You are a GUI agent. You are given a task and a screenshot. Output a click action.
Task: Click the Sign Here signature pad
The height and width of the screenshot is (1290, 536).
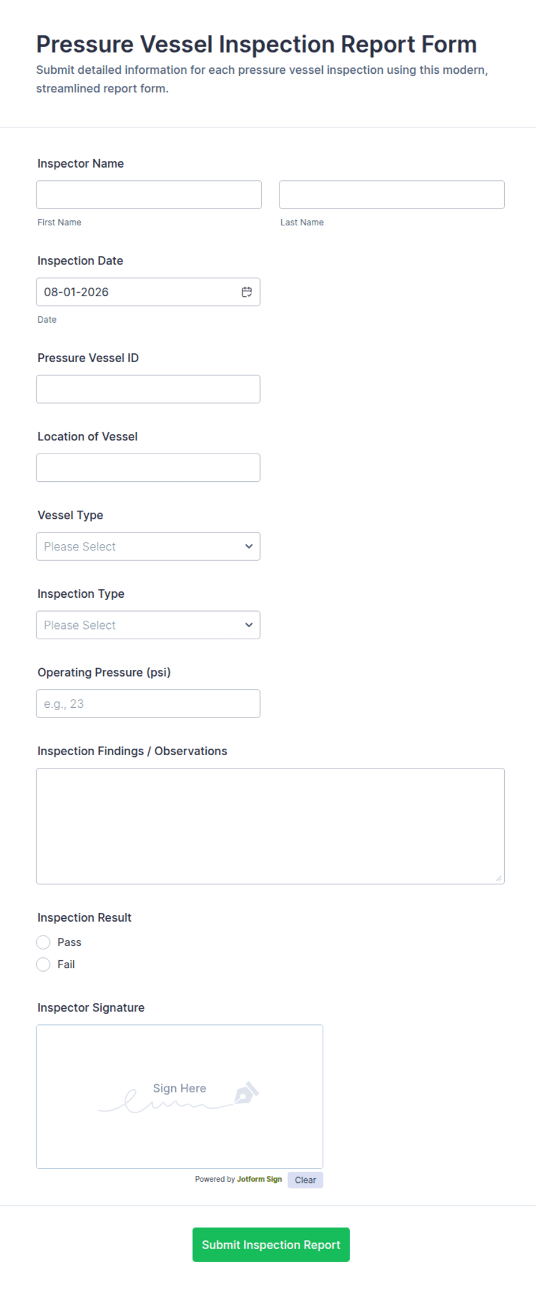pos(180,1096)
